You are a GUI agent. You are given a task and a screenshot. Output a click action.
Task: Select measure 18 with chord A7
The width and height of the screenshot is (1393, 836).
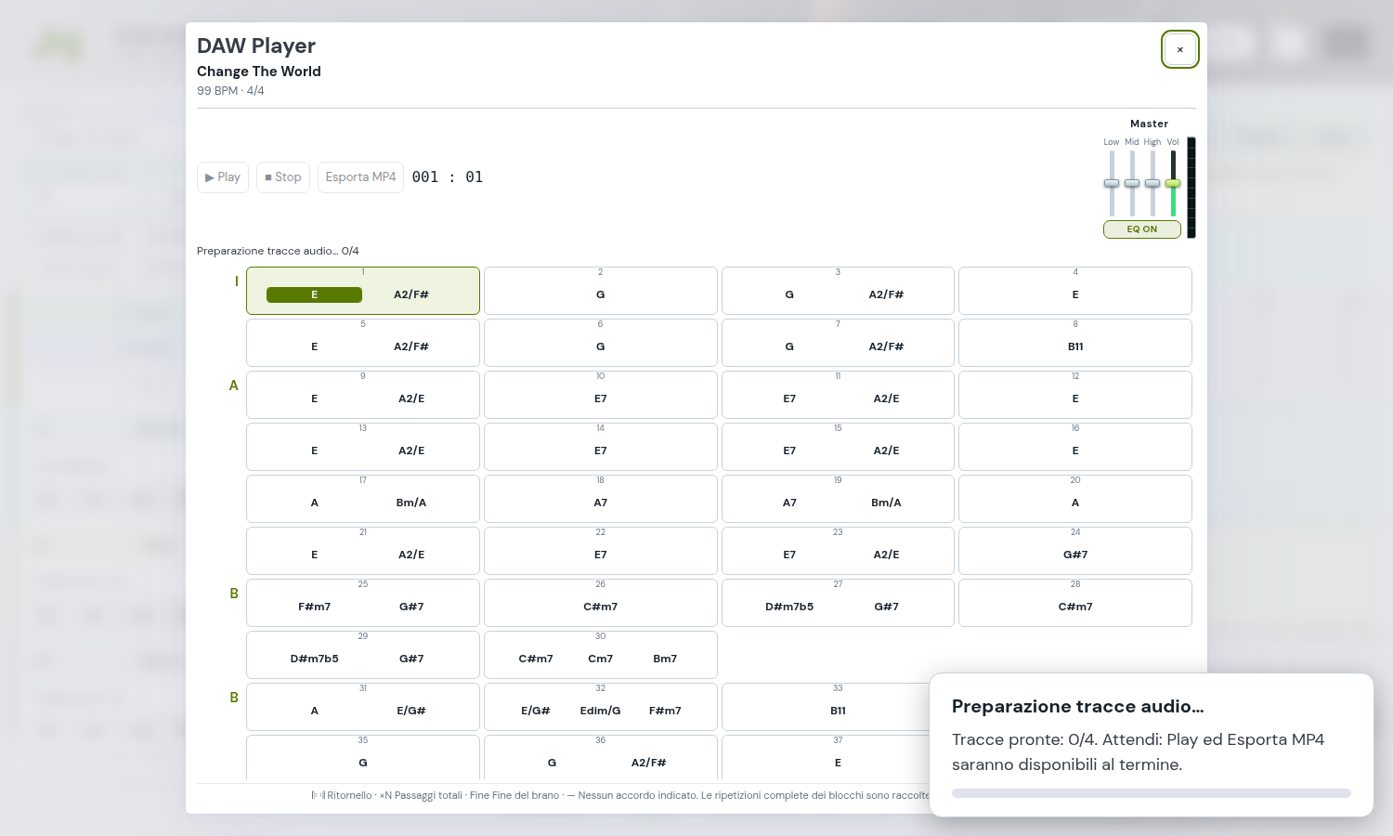pos(601,499)
